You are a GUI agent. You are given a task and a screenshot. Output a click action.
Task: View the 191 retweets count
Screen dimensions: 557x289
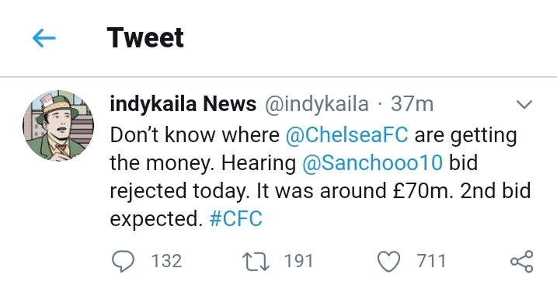click(x=299, y=261)
